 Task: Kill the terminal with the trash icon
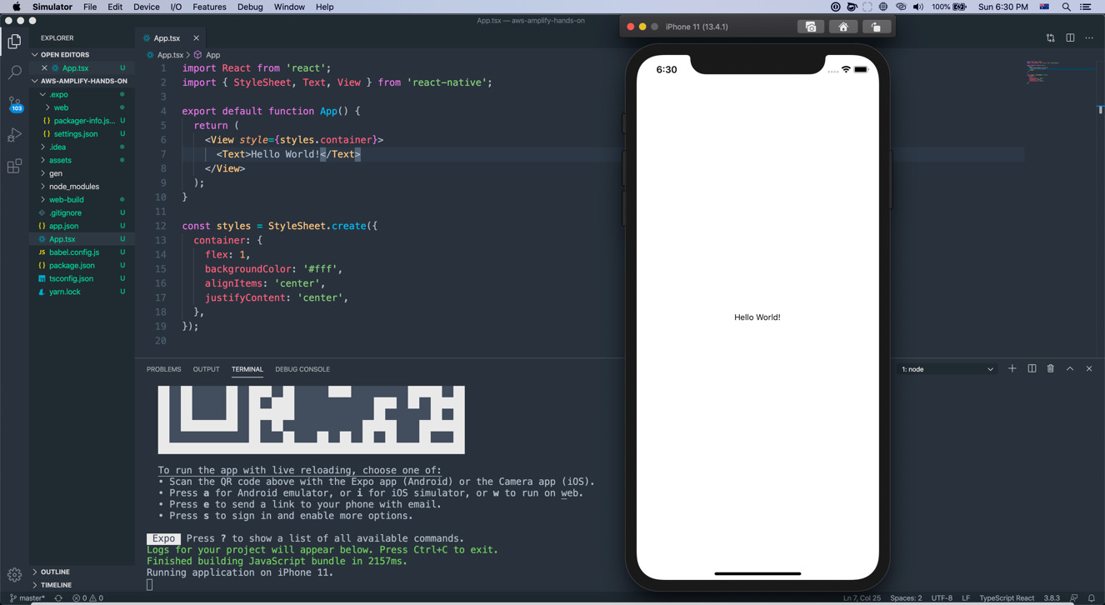click(1051, 368)
